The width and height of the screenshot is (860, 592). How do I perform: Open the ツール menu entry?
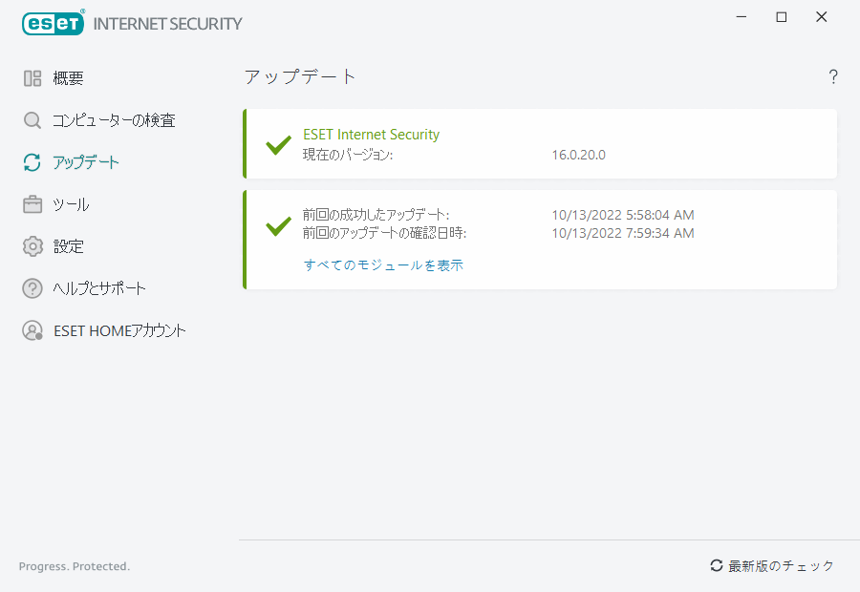coord(72,204)
